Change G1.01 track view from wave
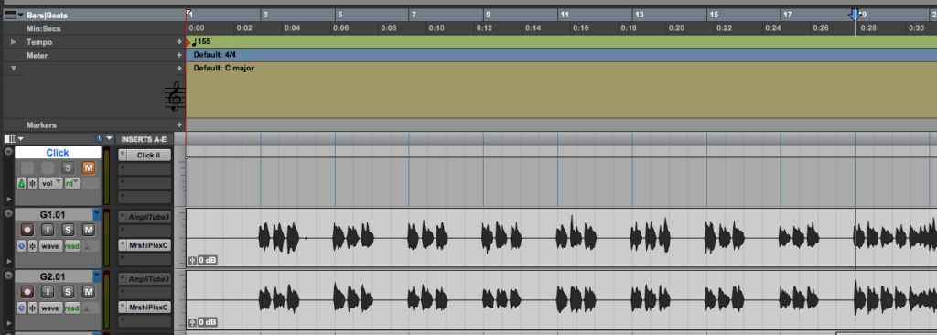 pyautogui.click(x=51, y=246)
